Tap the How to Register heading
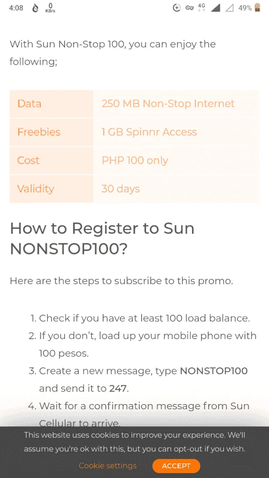This screenshot has height=478, width=269. coord(102,239)
